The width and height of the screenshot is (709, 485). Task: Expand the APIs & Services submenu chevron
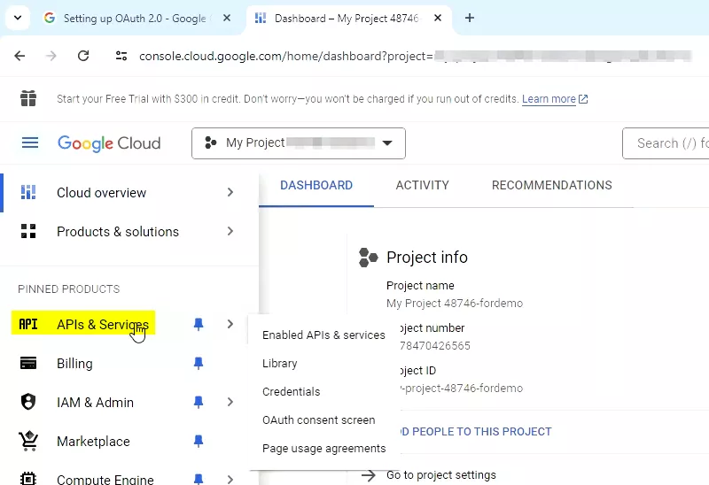pyautogui.click(x=230, y=324)
